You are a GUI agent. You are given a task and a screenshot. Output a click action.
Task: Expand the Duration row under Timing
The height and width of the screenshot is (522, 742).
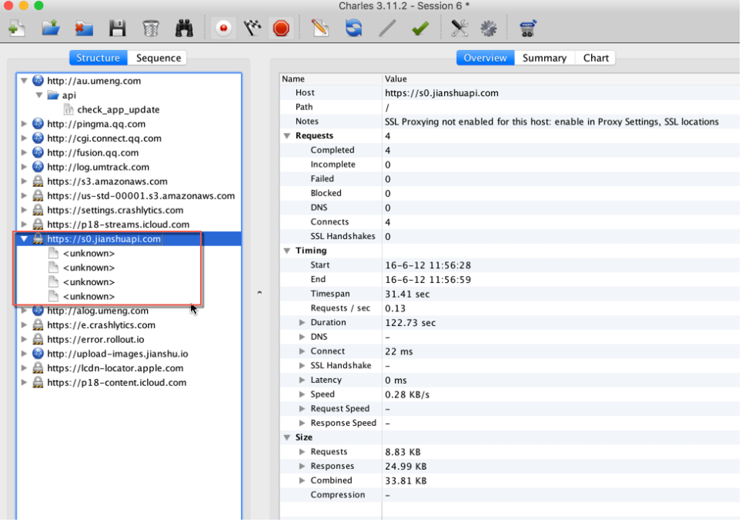[x=302, y=323]
